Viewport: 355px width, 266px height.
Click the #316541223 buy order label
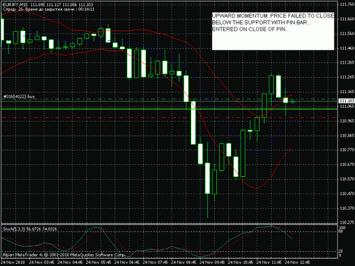(19, 96)
